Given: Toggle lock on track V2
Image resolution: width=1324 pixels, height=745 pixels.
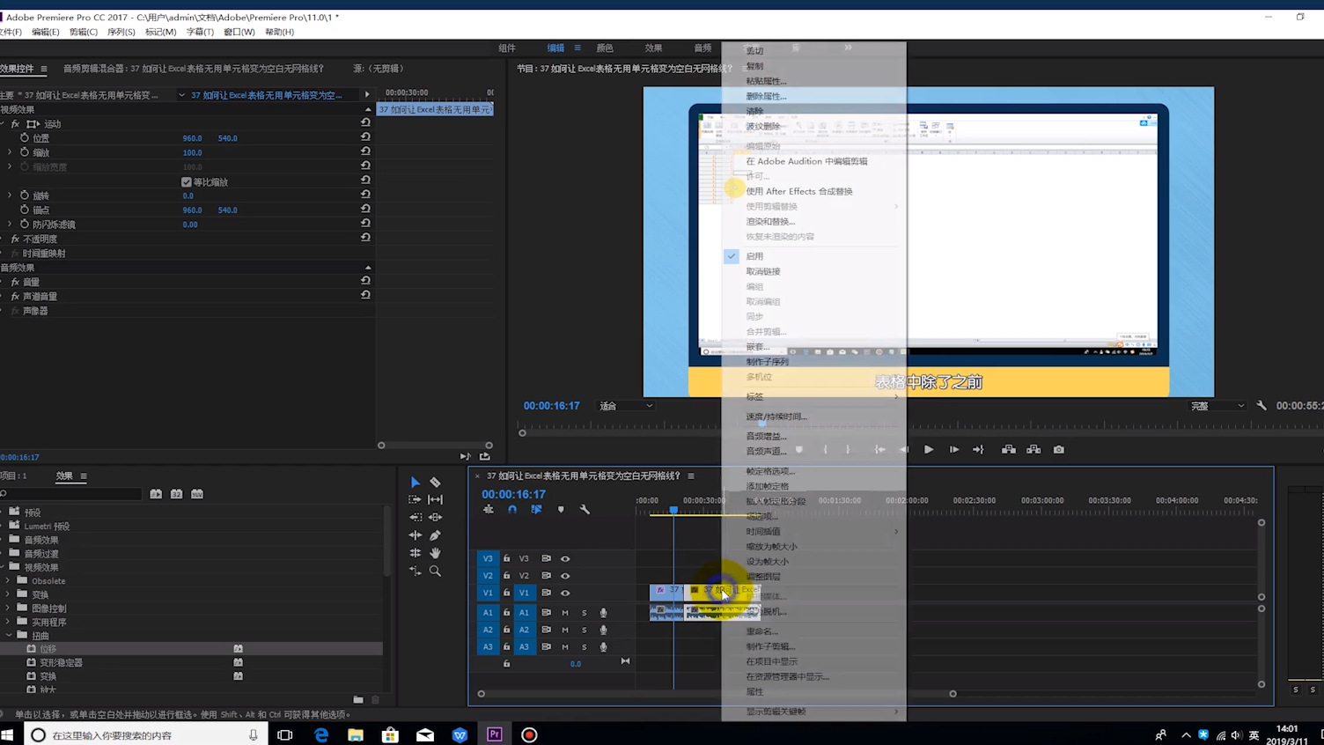Looking at the screenshot, I should pos(506,576).
